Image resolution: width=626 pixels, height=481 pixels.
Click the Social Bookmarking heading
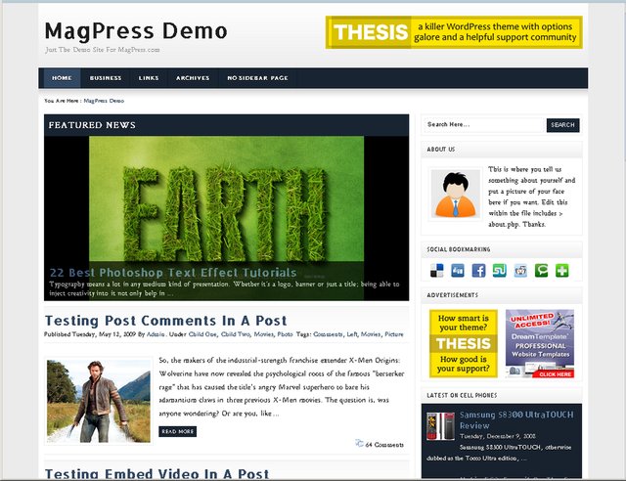pos(459,249)
